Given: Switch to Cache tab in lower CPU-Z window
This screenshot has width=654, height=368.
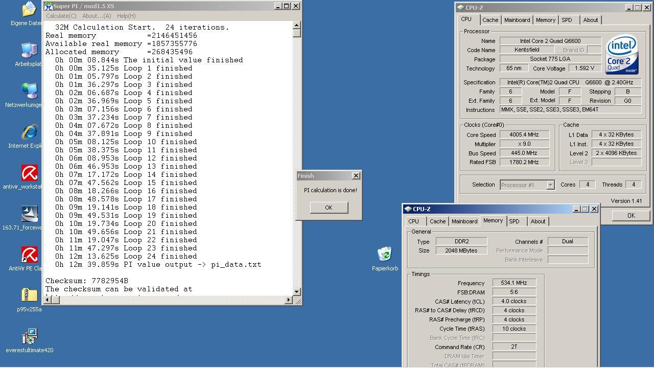Looking at the screenshot, I should [437, 221].
